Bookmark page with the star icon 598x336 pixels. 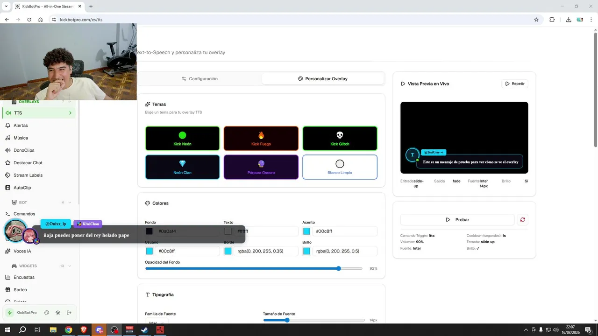tap(536, 20)
